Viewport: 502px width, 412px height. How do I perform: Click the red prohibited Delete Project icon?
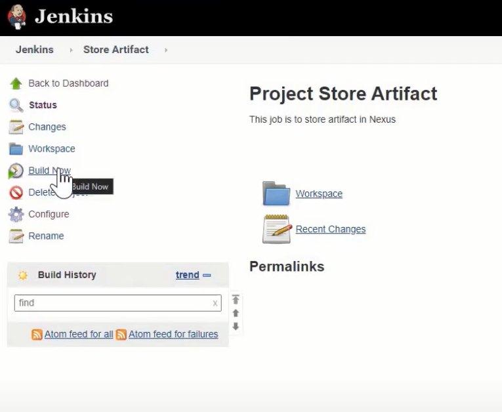click(16, 192)
